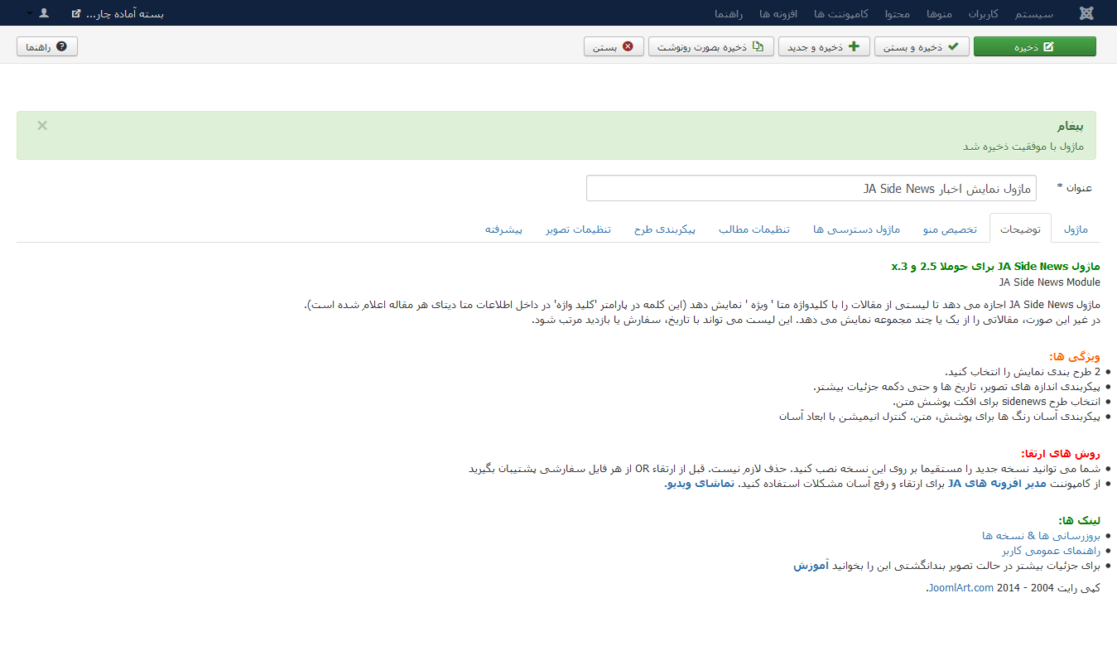Viewport: 1117px width, 651px height.
Task: Switch to the پیشرفته tab
Action: 503,229
